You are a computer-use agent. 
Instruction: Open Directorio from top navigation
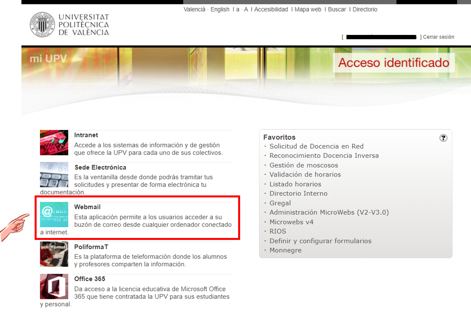tap(365, 10)
